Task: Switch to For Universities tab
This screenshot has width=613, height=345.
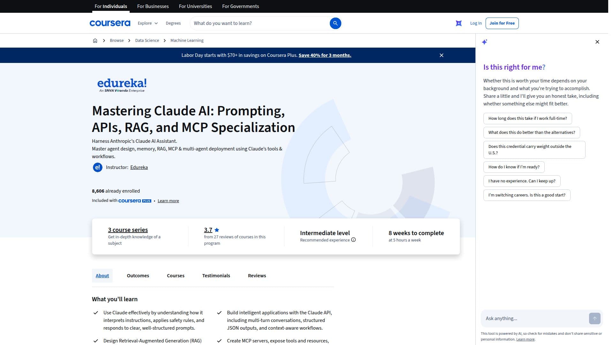Action: click(x=195, y=6)
